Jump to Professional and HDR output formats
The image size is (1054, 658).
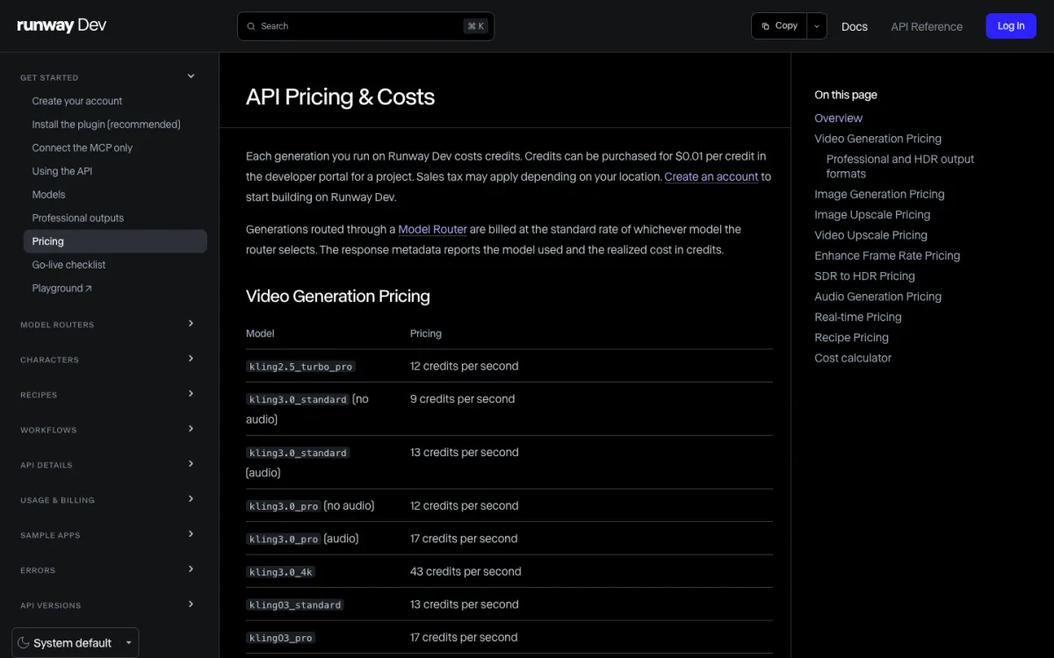coord(900,166)
